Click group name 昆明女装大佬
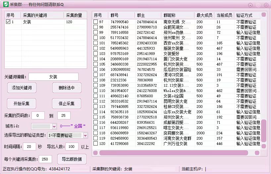Viewport: 271px width, 174px height. tap(176, 101)
